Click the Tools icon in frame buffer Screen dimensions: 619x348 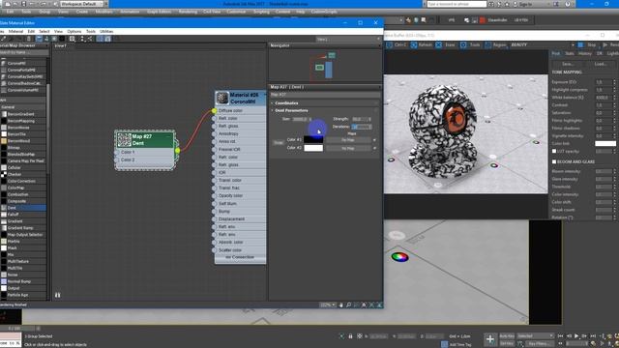click(x=463, y=45)
